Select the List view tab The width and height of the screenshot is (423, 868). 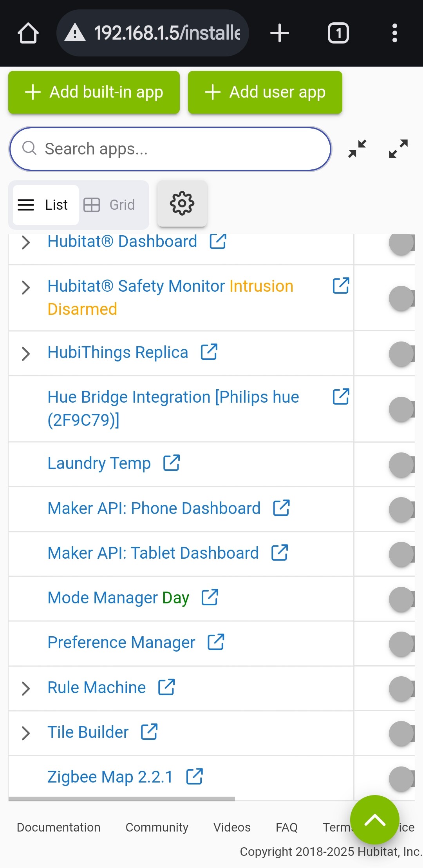coord(45,205)
